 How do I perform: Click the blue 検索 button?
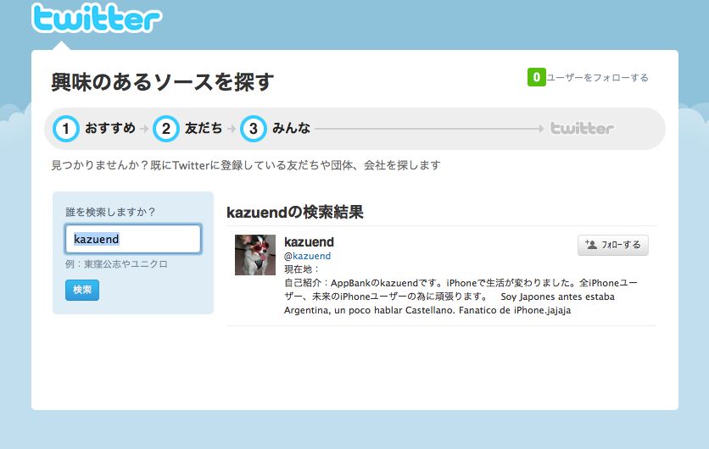pos(82,290)
